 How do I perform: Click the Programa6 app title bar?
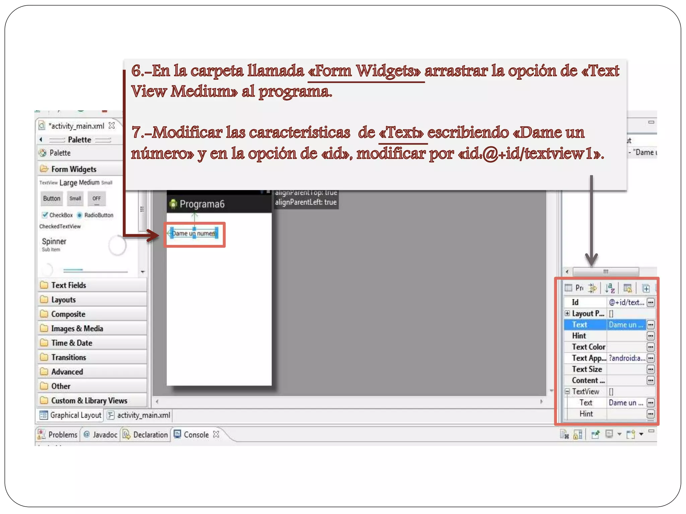click(x=219, y=204)
